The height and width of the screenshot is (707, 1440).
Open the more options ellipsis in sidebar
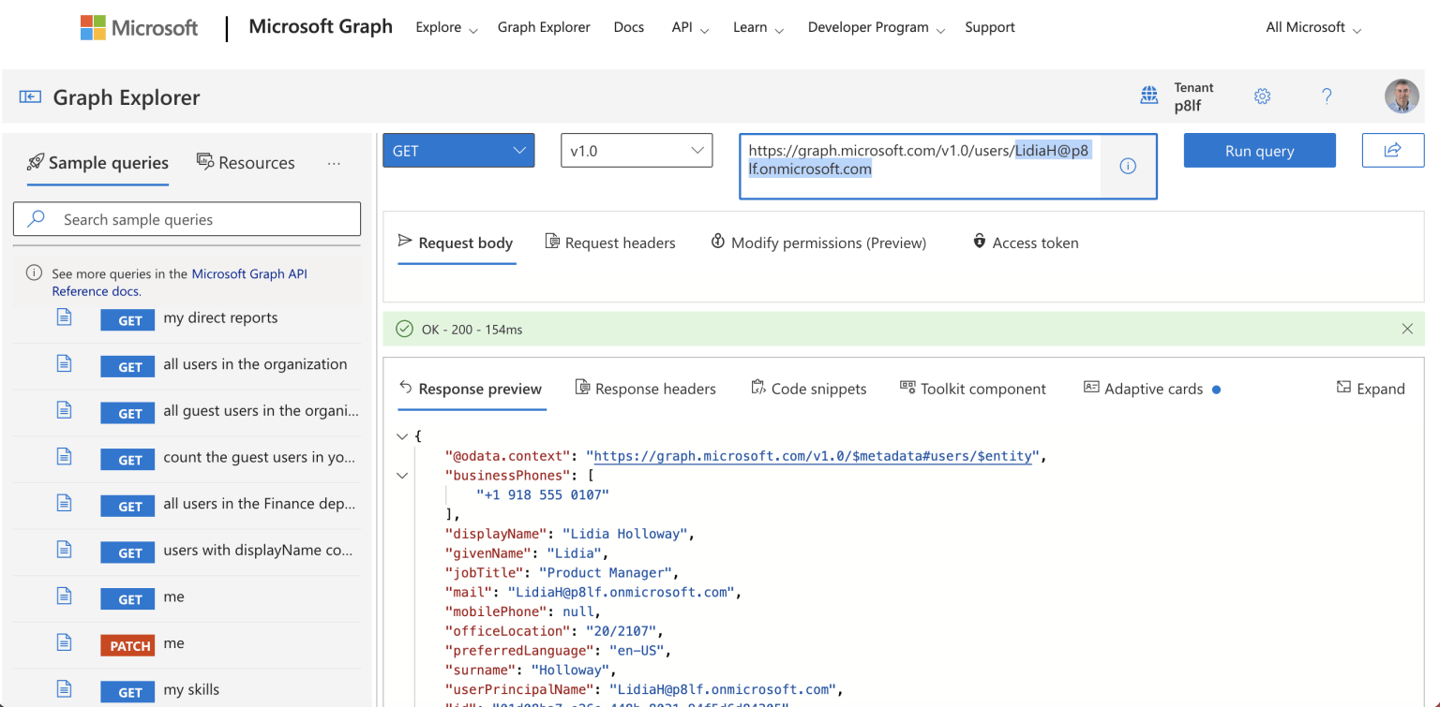click(334, 163)
